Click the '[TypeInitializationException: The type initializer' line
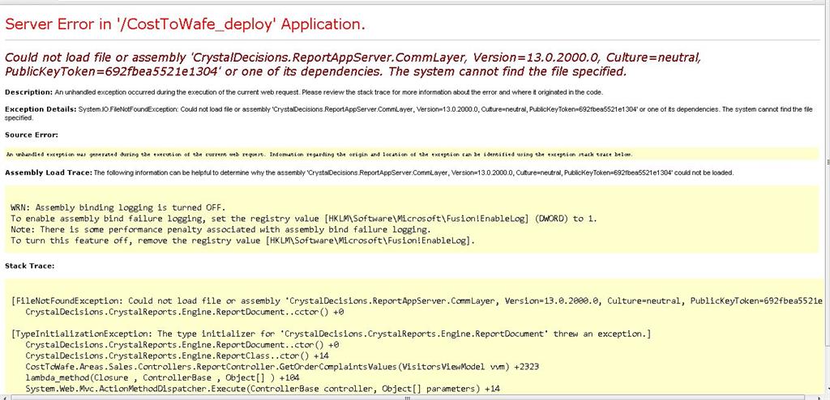Screen dimensions: 830x400 point(331,334)
